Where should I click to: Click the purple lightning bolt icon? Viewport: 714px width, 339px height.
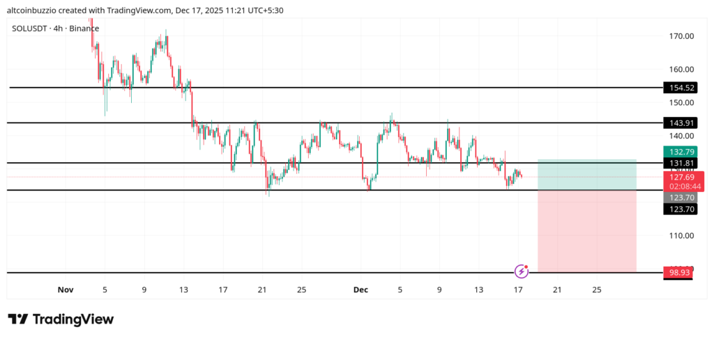click(x=521, y=271)
